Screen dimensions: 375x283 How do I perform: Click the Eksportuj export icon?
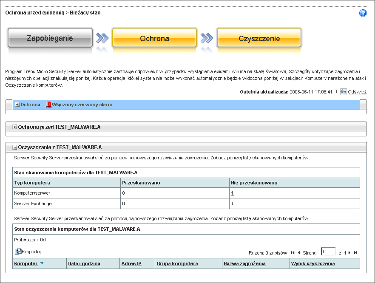[x=18, y=252]
